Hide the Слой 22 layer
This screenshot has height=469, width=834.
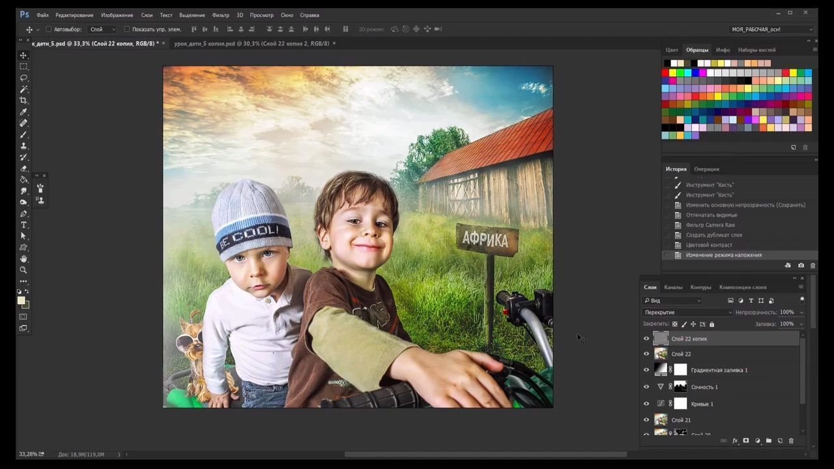(646, 354)
